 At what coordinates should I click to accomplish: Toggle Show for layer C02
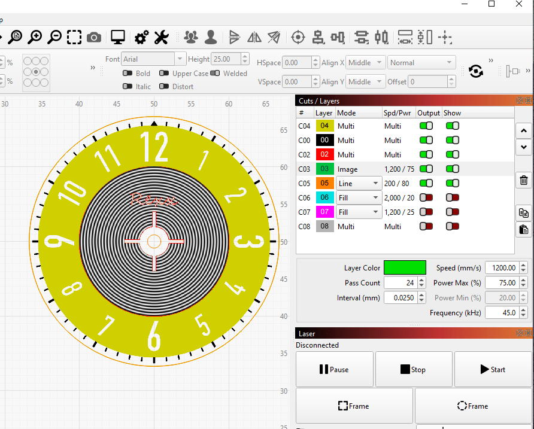[x=452, y=154]
